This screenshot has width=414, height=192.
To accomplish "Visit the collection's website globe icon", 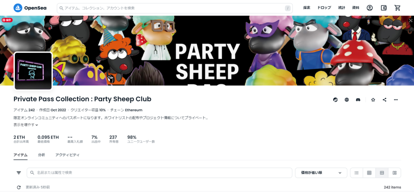I will click(346, 100).
